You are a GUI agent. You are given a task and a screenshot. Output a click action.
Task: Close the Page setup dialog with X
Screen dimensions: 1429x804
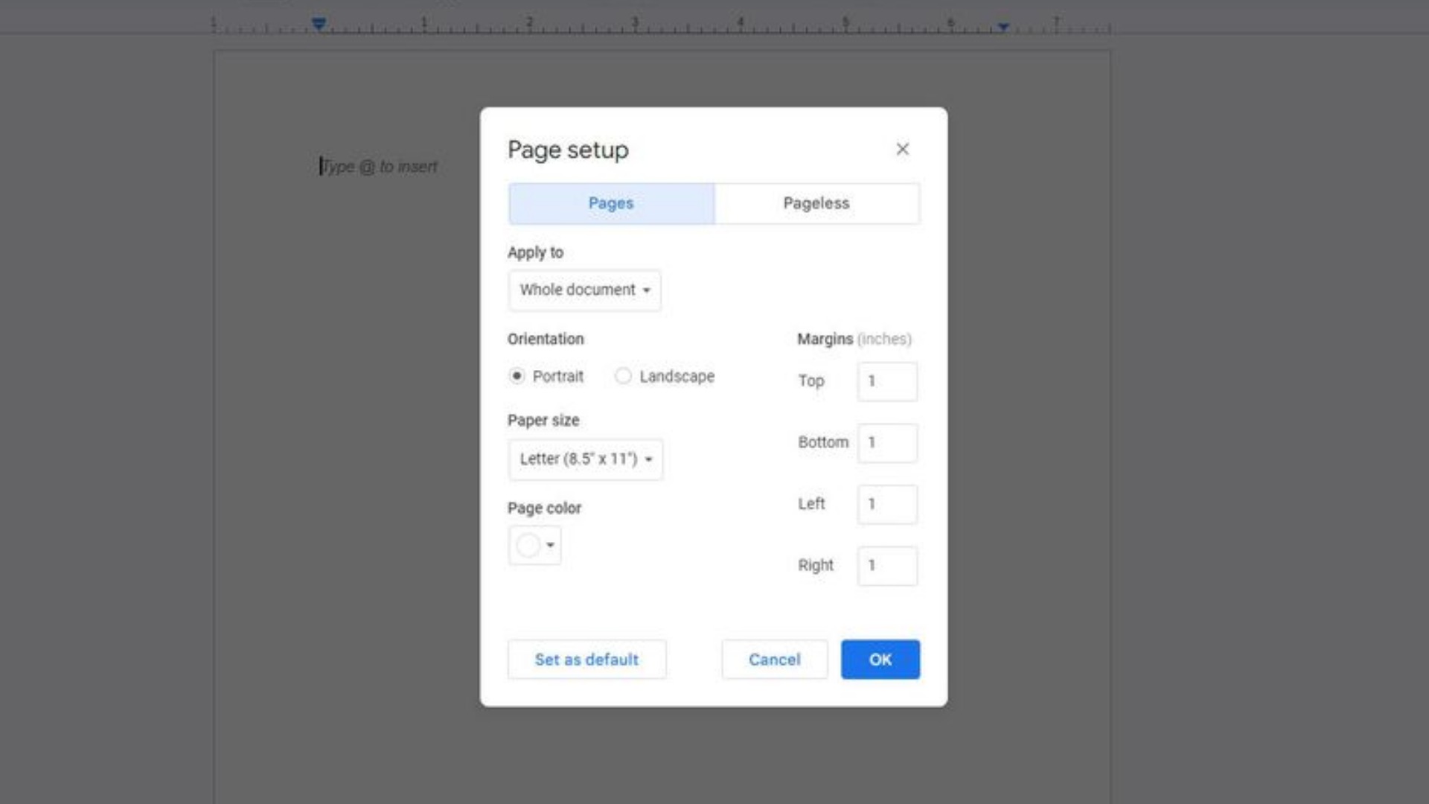pos(902,149)
